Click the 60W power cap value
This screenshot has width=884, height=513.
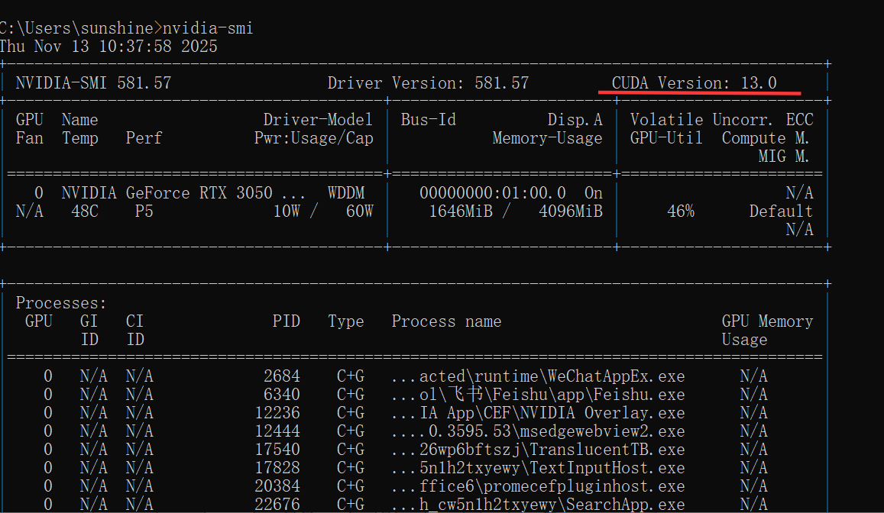[x=360, y=211]
